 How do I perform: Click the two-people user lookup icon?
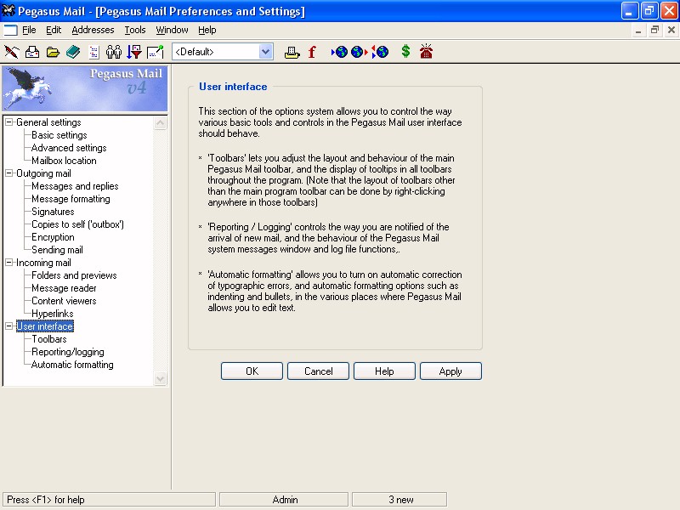pos(114,52)
